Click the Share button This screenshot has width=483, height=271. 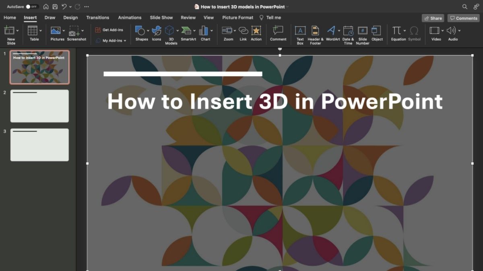433,18
